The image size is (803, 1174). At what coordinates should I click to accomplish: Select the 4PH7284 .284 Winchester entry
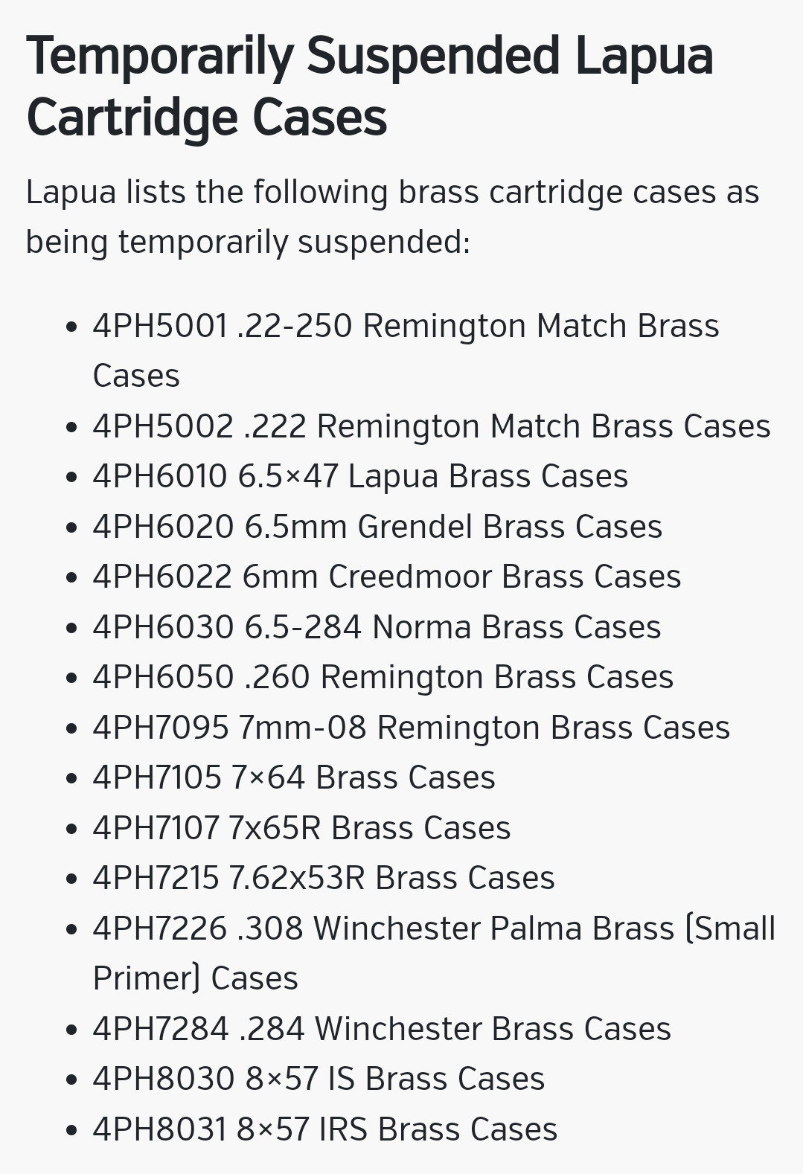pyautogui.click(x=382, y=1029)
